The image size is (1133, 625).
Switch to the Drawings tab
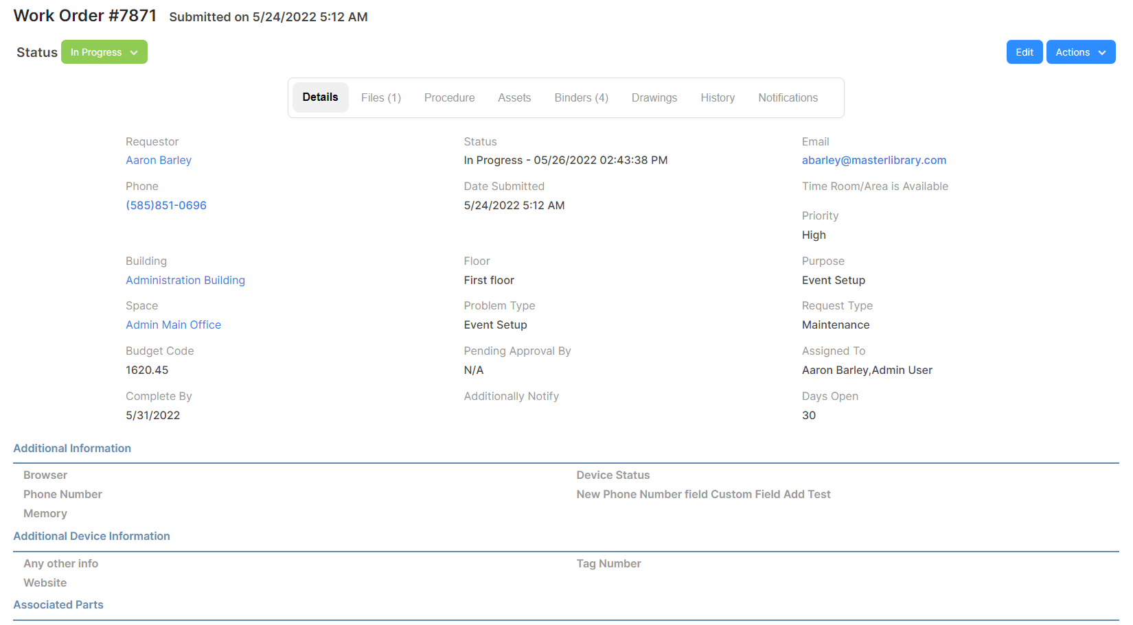coord(653,97)
